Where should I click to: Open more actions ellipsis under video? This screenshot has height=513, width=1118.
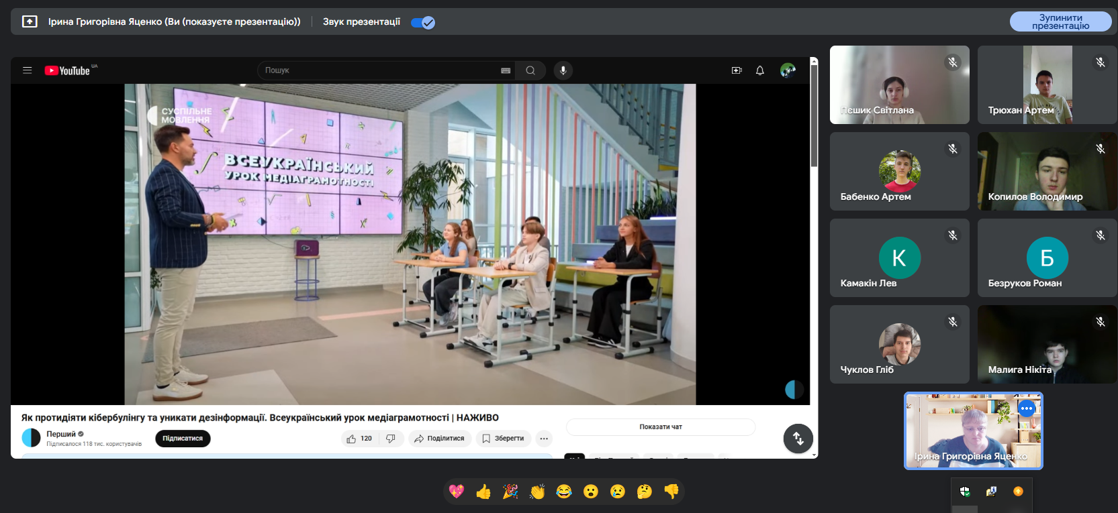(544, 439)
